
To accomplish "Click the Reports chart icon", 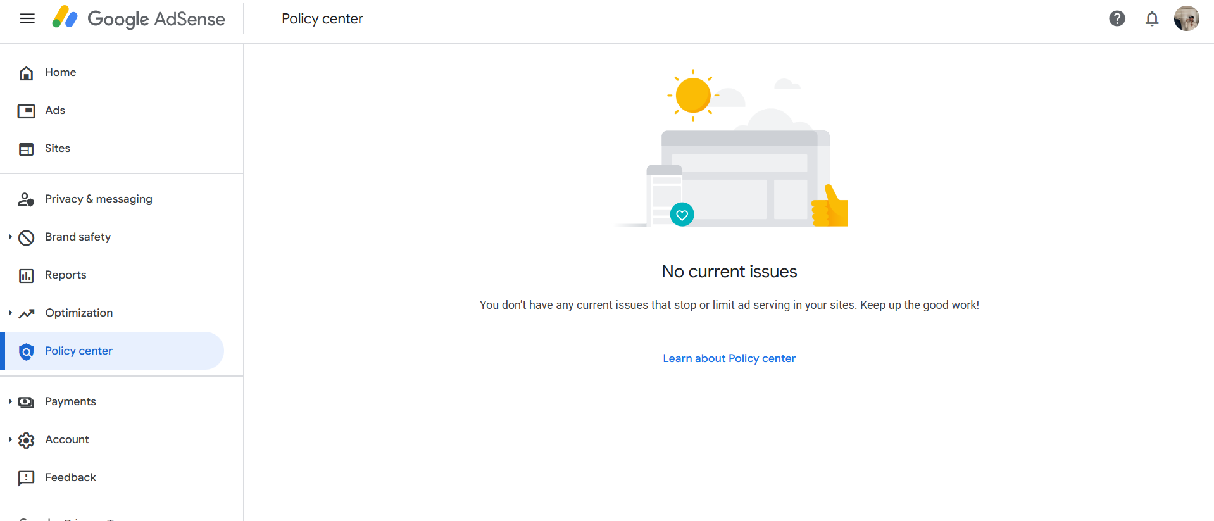I will pyautogui.click(x=26, y=275).
